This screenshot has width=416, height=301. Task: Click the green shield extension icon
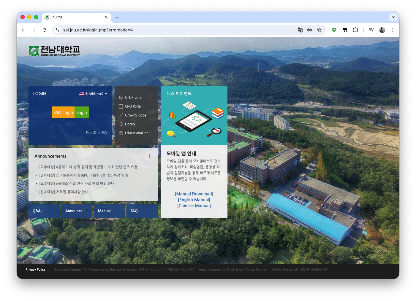[334, 30]
